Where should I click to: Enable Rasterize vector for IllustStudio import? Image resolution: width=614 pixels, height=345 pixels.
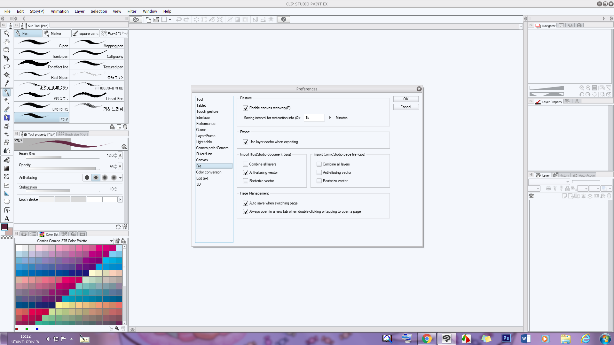246,181
